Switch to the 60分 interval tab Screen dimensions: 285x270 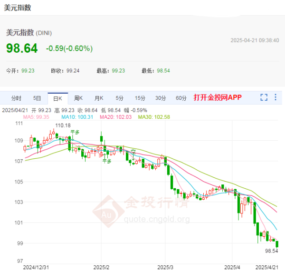(x=181, y=98)
